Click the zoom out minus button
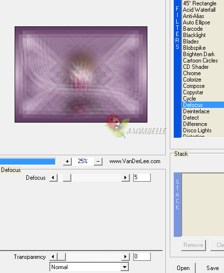 [x=98, y=162]
